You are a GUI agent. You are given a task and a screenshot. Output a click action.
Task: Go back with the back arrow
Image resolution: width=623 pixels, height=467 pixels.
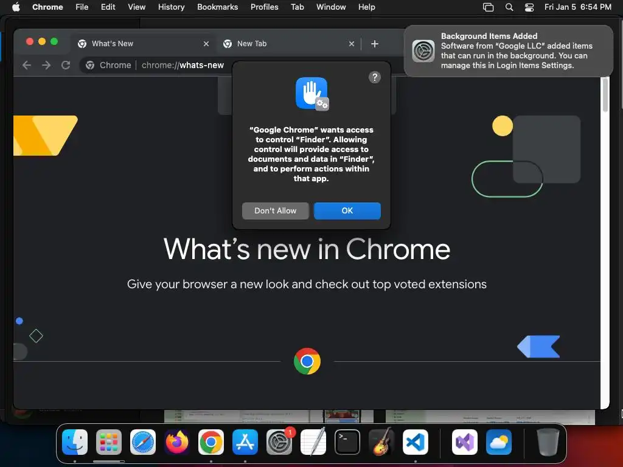click(x=27, y=65)
